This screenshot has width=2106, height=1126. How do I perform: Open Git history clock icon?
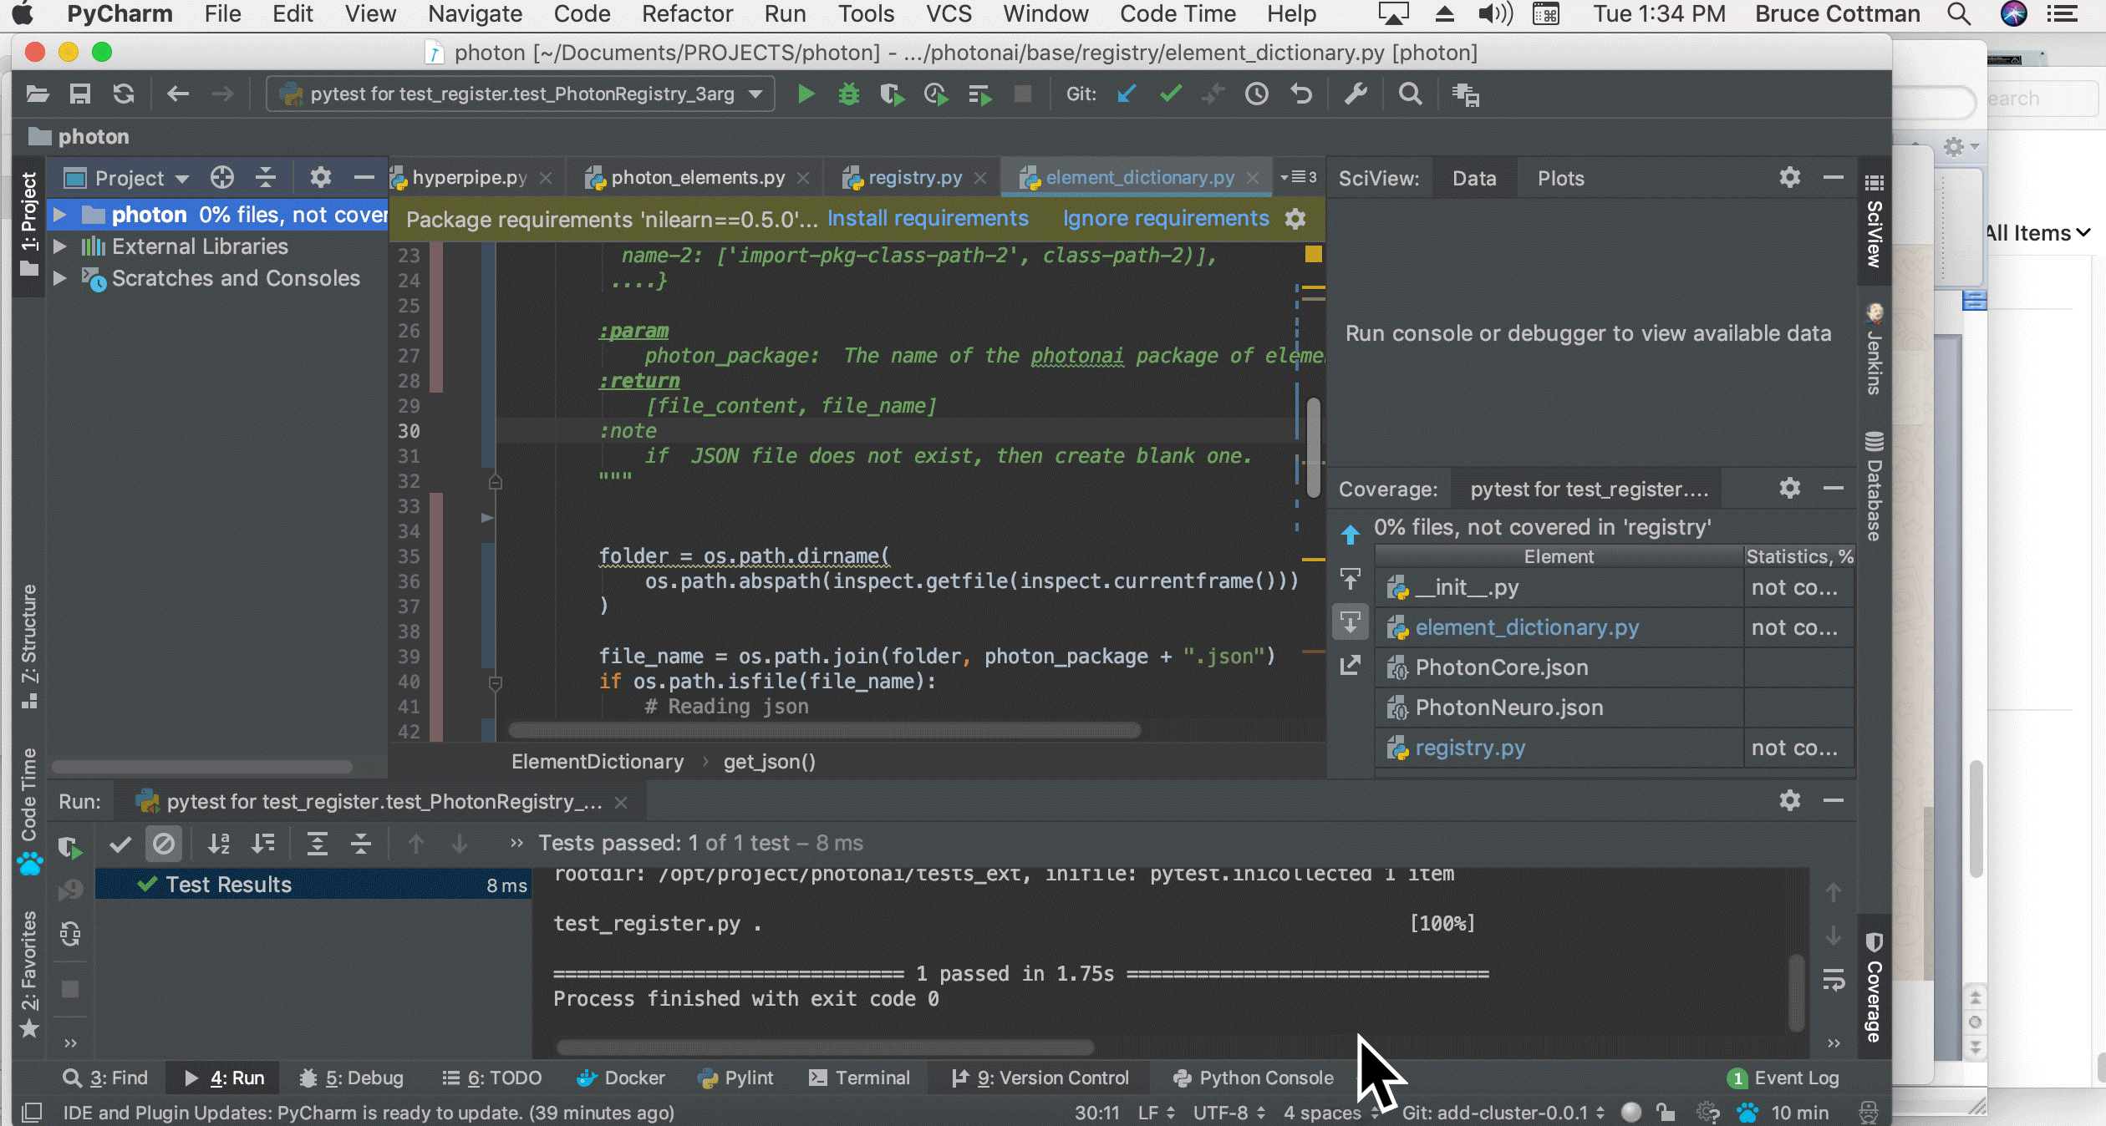[x=1256, y=94]
